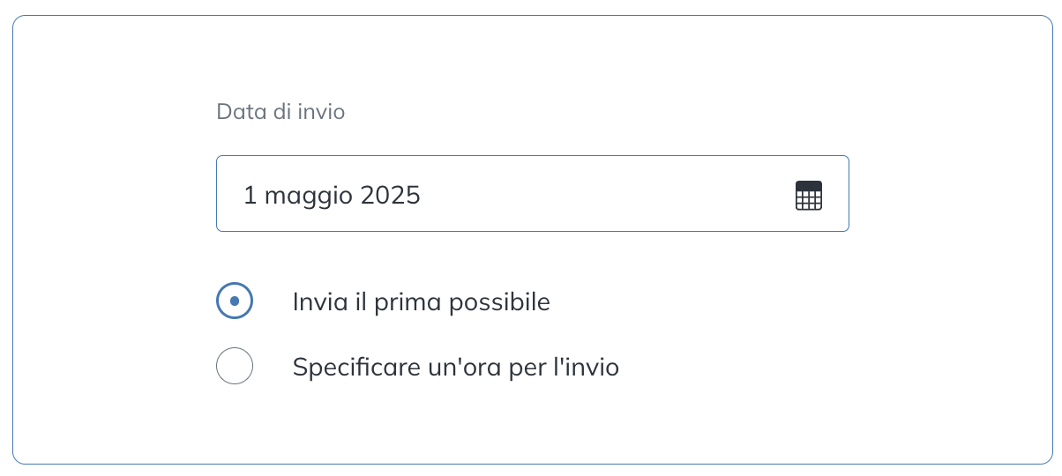Click the 'Data di invio' field label

pos(280,112)
